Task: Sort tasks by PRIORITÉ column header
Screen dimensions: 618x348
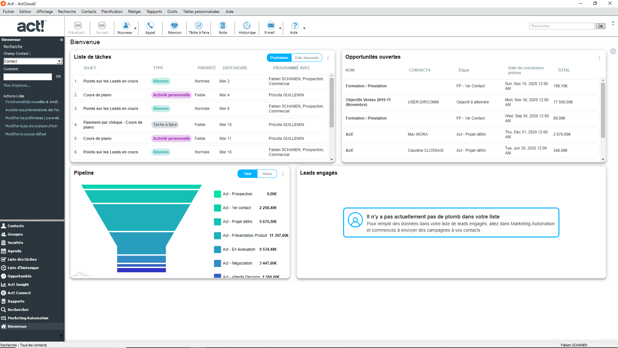Action: pyautogui.click(x=207, y=68)
